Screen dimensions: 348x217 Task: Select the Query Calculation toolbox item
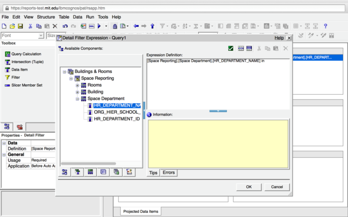[x=26, y=54]
